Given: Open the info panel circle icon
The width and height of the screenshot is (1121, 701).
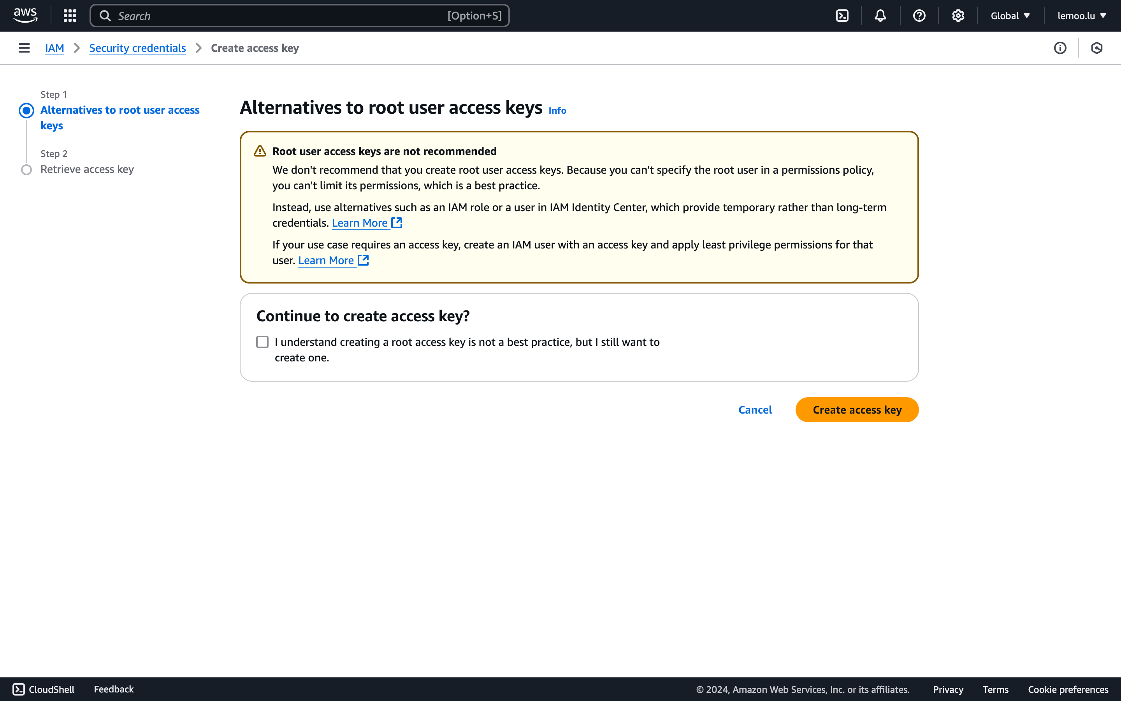Looking at the screenshot, I should point(1060,48).
